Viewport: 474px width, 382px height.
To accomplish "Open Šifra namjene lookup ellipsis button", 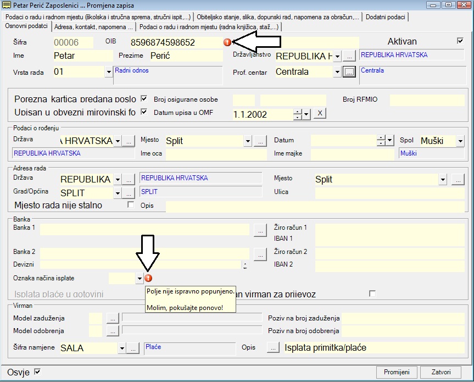I will click(x=133, y=348).
